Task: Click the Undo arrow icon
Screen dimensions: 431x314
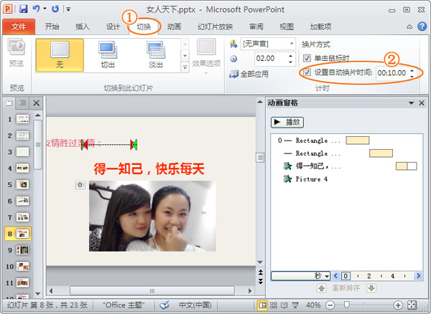Action: (37, 9)
